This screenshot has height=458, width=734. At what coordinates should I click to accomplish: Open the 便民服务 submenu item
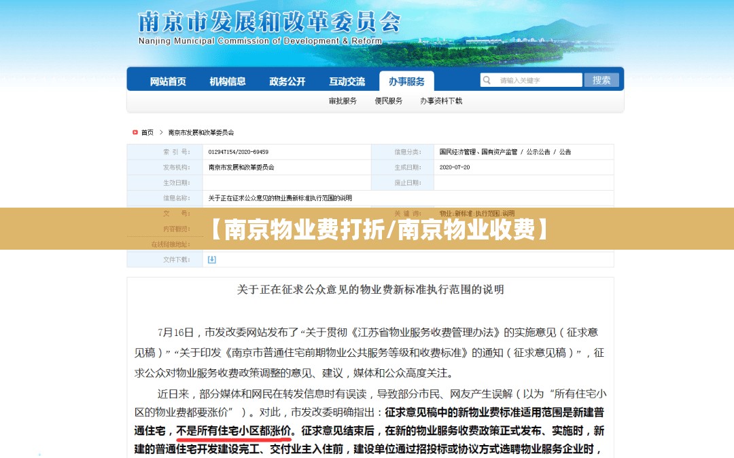389,101
